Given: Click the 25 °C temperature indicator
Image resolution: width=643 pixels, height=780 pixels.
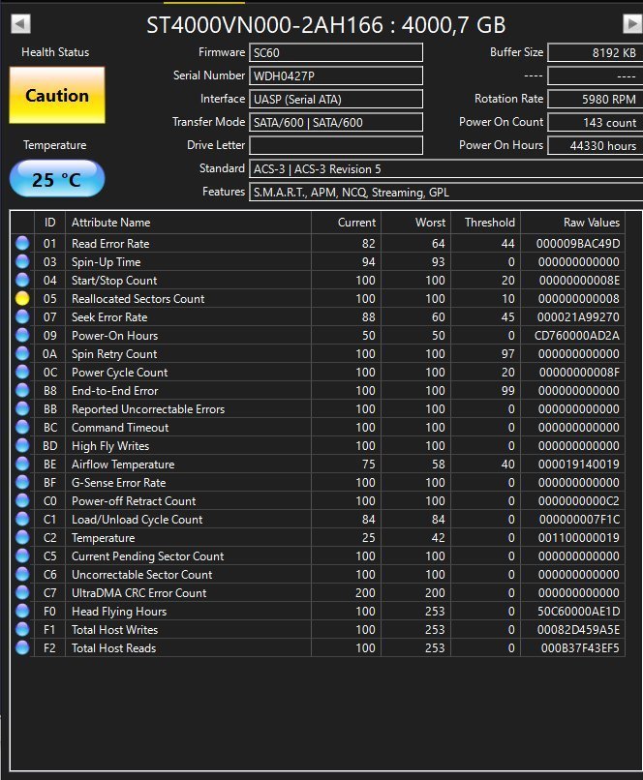Looking at the screenshot, I should click(x=57, y=178).
